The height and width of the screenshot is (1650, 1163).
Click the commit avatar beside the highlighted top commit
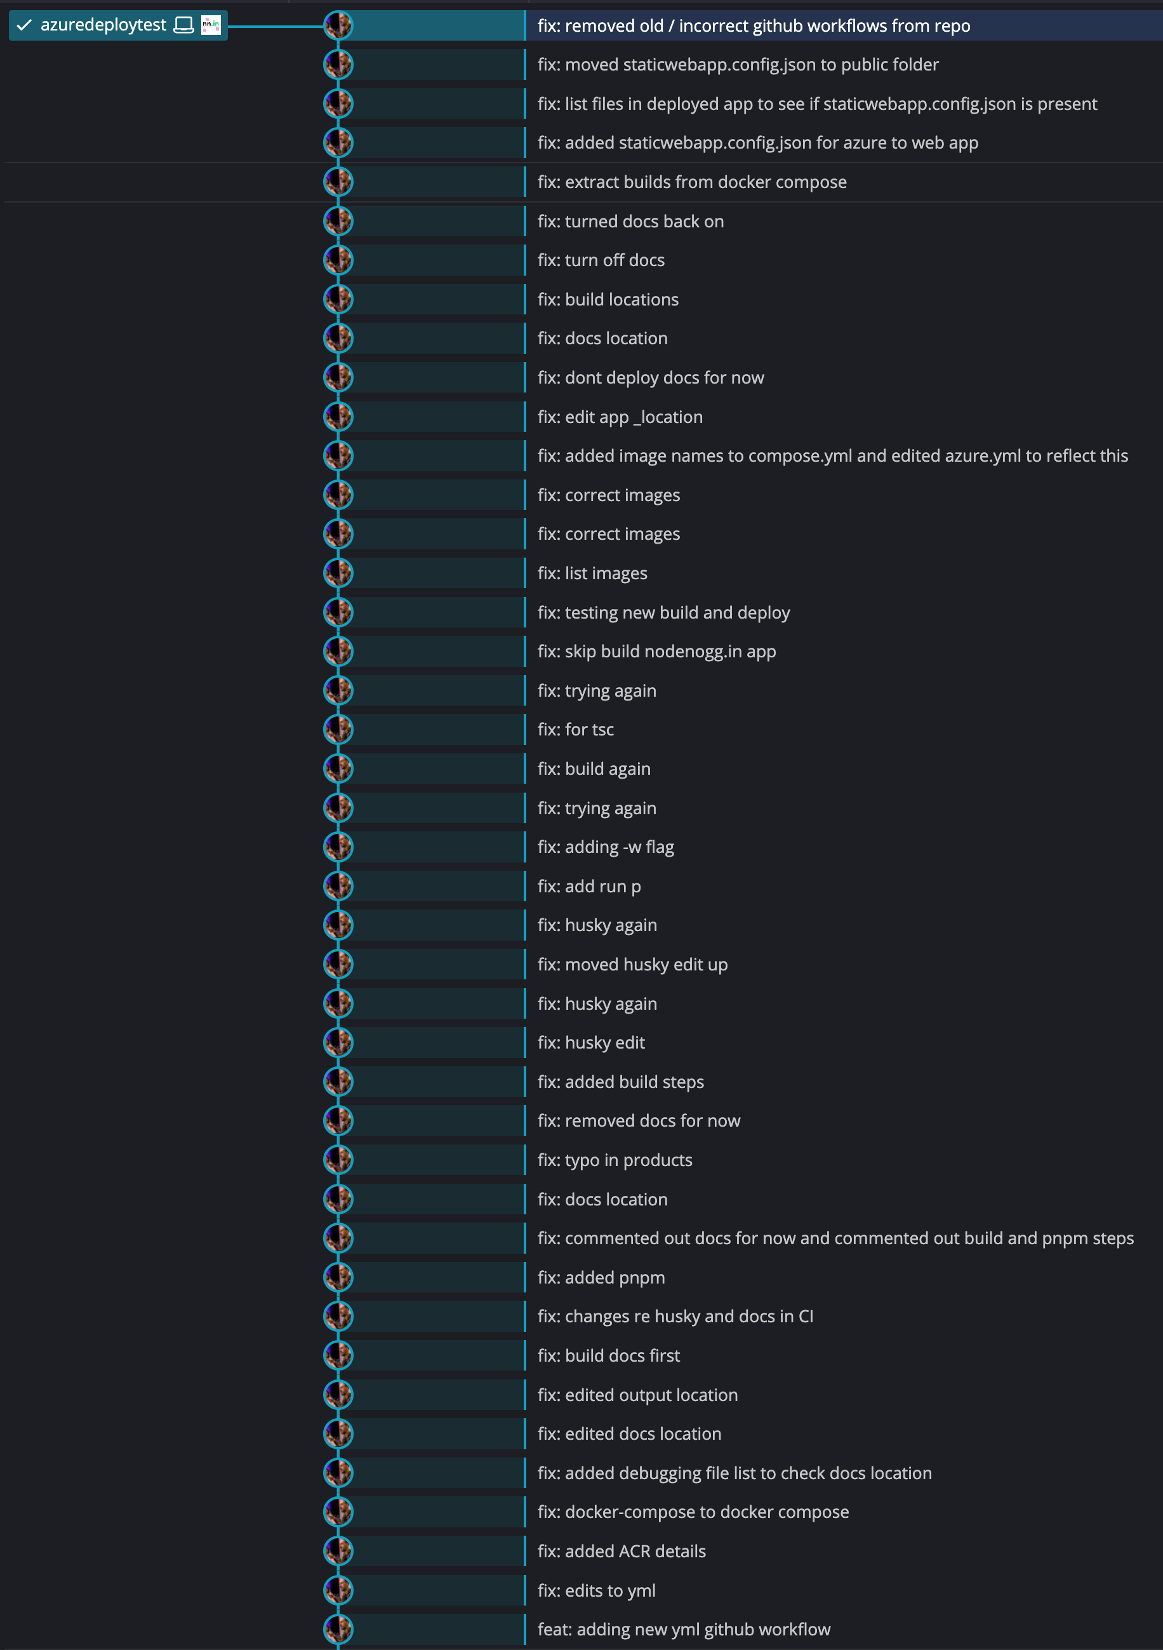click(x=339, y=25)
